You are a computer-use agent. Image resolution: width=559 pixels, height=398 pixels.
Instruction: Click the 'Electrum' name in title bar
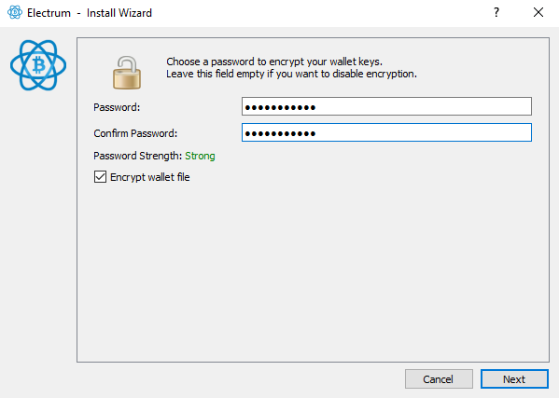coord(49,13)
